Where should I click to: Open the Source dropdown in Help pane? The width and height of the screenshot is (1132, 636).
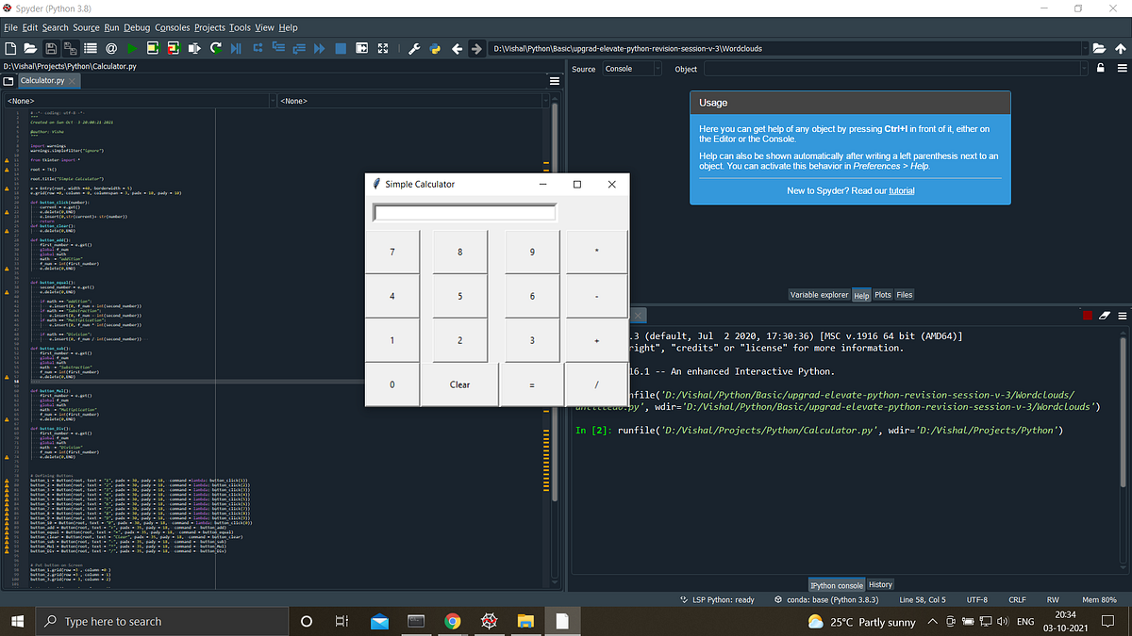(658, 69)
